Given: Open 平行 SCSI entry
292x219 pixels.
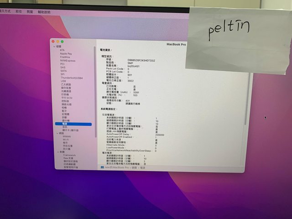Looking at the screenshot, I should coord(67,98).
